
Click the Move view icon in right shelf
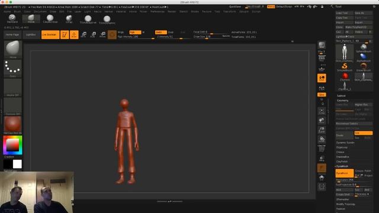tap(322, 120)
